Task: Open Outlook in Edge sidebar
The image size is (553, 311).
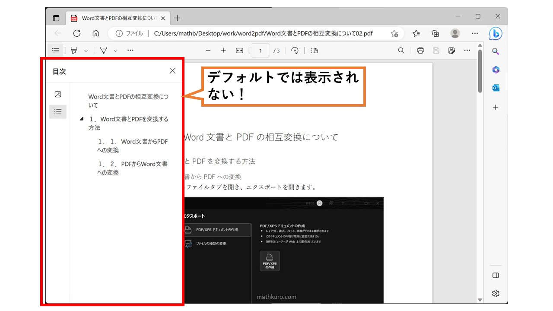Action: click(x=496, y=88)
